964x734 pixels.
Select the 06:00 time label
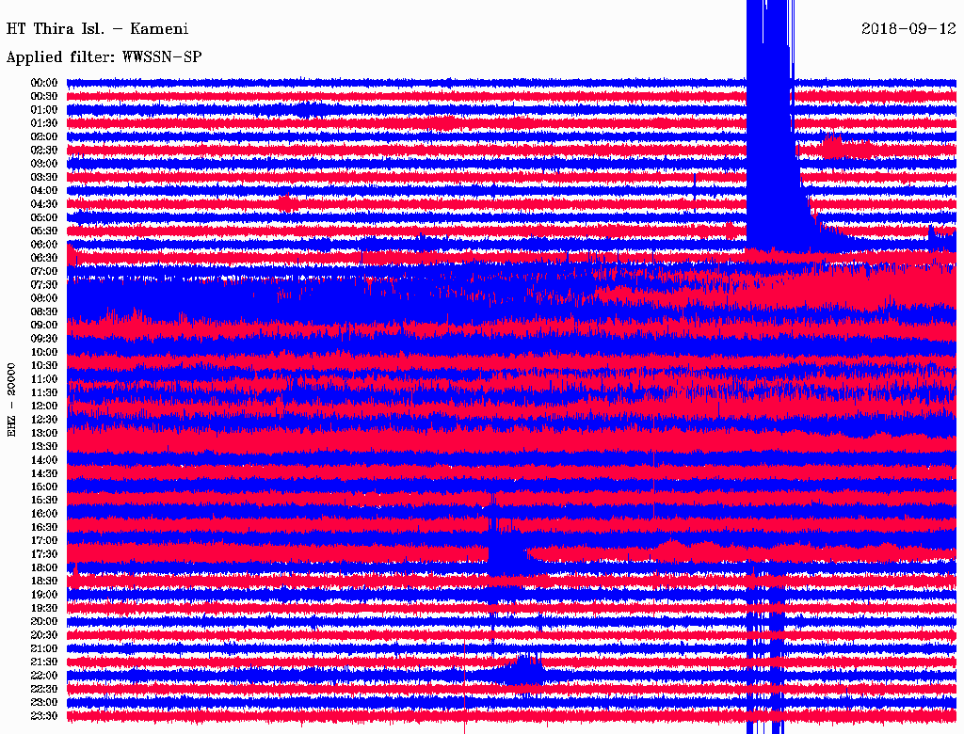[44, 245]
